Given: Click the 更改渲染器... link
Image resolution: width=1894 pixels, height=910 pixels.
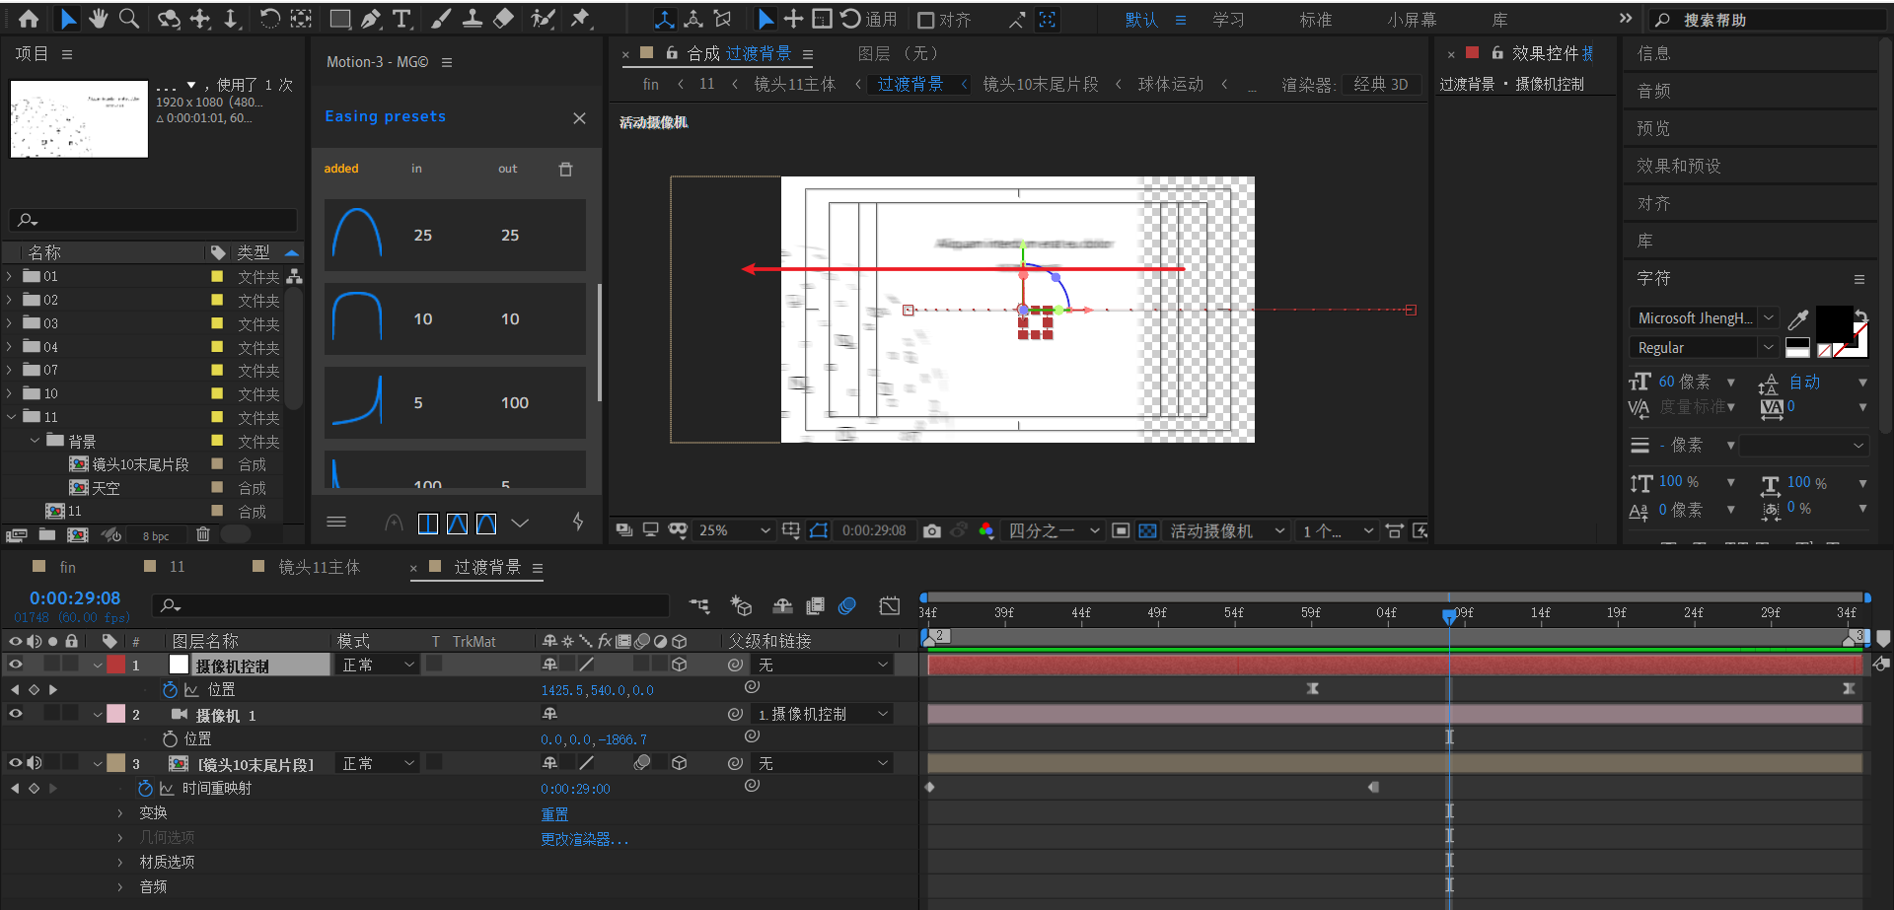Looking at the screenshot, I should [x=584, y=839].
